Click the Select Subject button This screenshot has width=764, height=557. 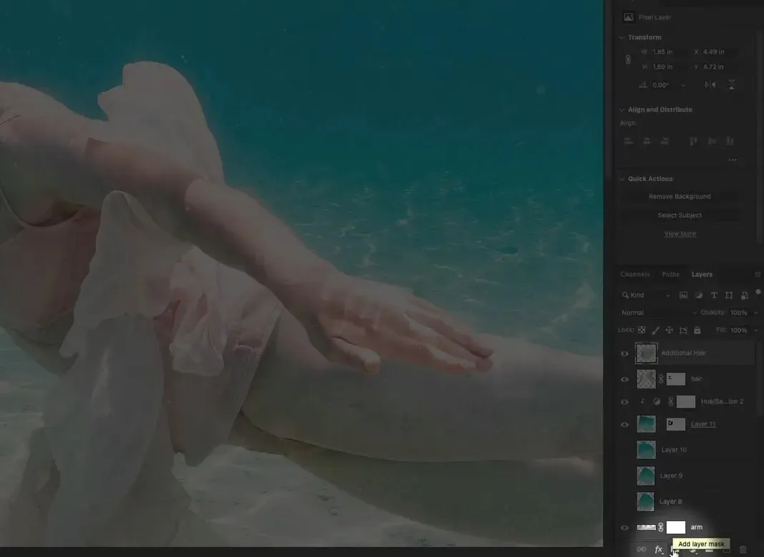pyautogui.click(x=680, y=215)
